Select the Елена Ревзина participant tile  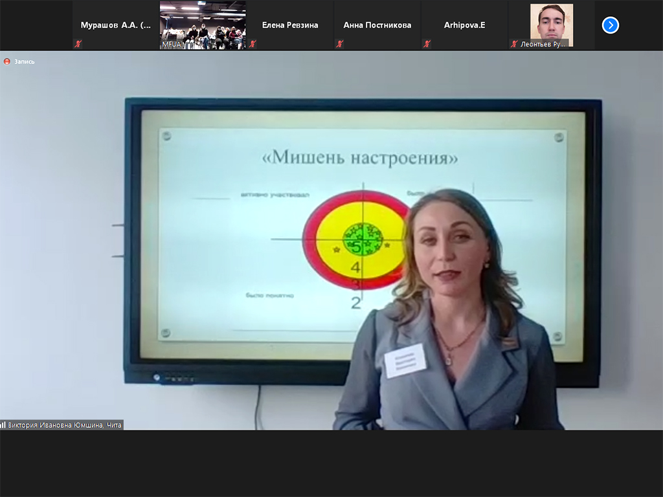(x=290, y=25)
